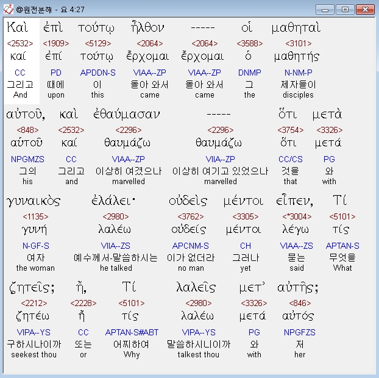Screen dimensions: 379x378
Task: Click the Greek word μέντοι in the text line
Action: 243,201
